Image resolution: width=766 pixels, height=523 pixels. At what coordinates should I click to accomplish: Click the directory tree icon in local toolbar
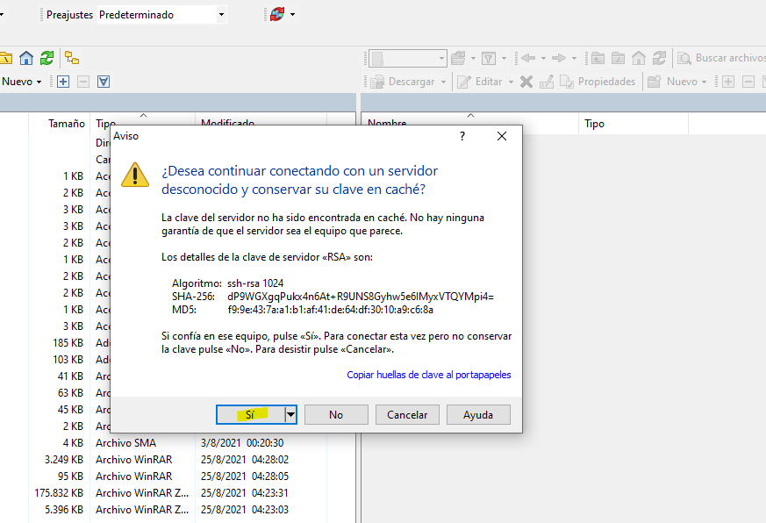72,58
